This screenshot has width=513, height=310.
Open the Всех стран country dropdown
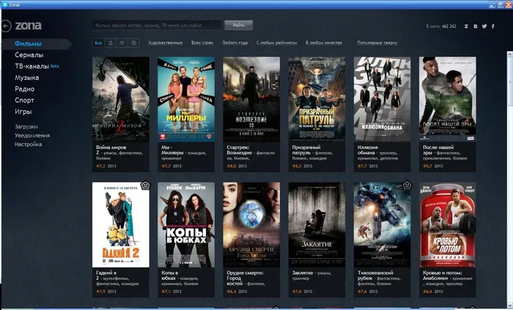(x=202, y=42)
